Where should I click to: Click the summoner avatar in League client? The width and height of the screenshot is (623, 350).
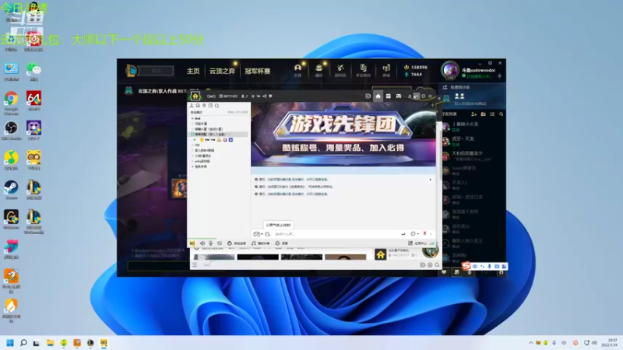pos(450,70)
